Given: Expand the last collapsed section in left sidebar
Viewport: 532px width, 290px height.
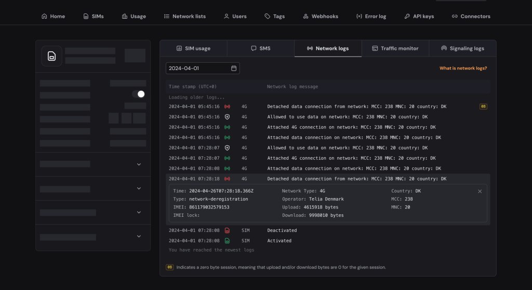Looking at the screenshot, I should coord(139,237).
